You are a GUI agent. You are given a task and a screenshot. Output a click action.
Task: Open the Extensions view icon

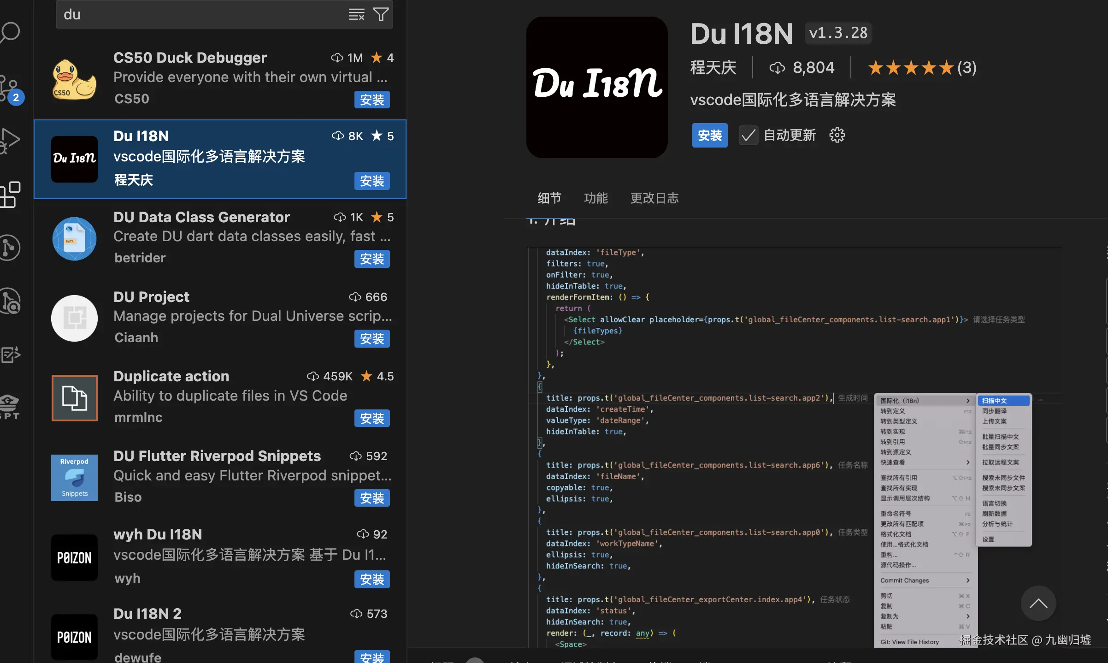coord(10,195)
